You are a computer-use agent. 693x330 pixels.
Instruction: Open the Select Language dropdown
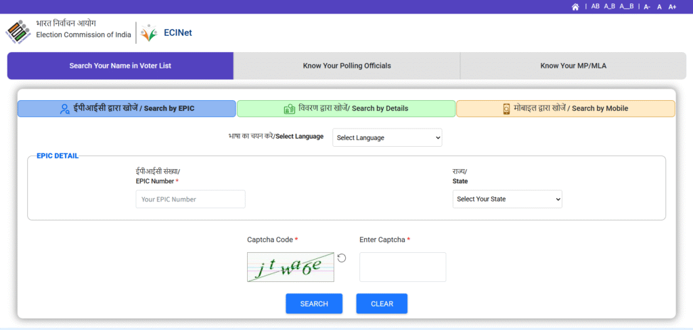[x=386, y=137]
